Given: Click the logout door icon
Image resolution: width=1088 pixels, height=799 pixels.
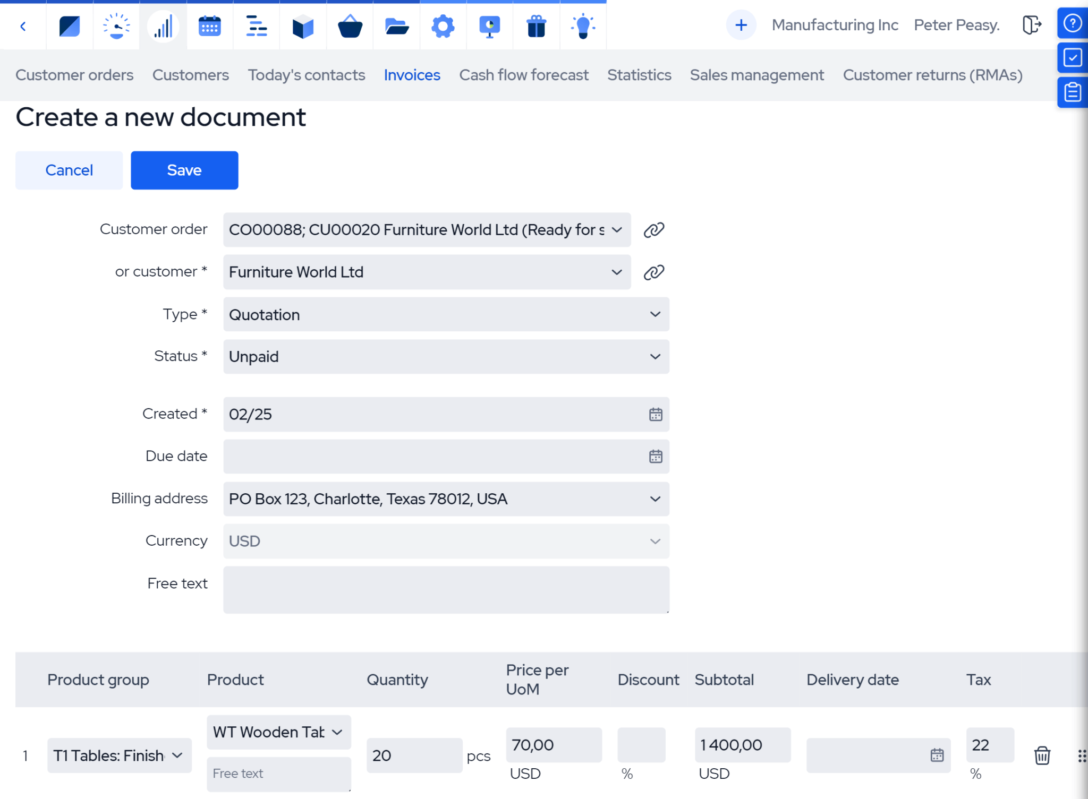Looking at the screenshot, I should coord(1031,25).
